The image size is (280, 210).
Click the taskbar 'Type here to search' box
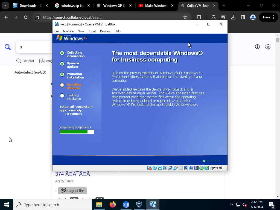pyautogui.click(x=52, y=205)
